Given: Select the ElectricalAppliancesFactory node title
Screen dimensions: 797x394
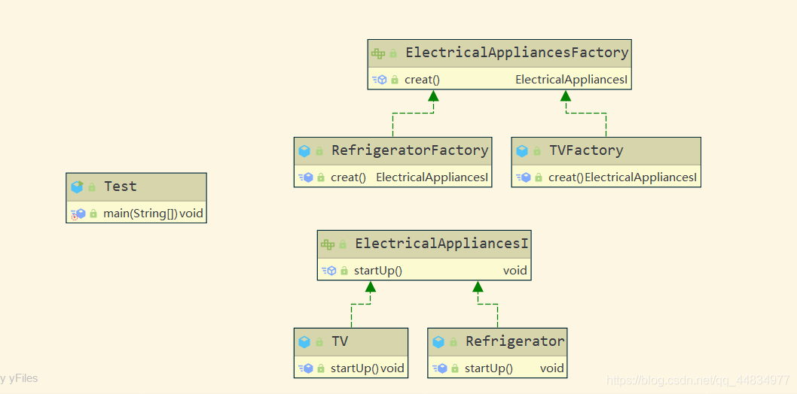Looking at the screenshot, I should pyautogui.click(x=517, y=53).
